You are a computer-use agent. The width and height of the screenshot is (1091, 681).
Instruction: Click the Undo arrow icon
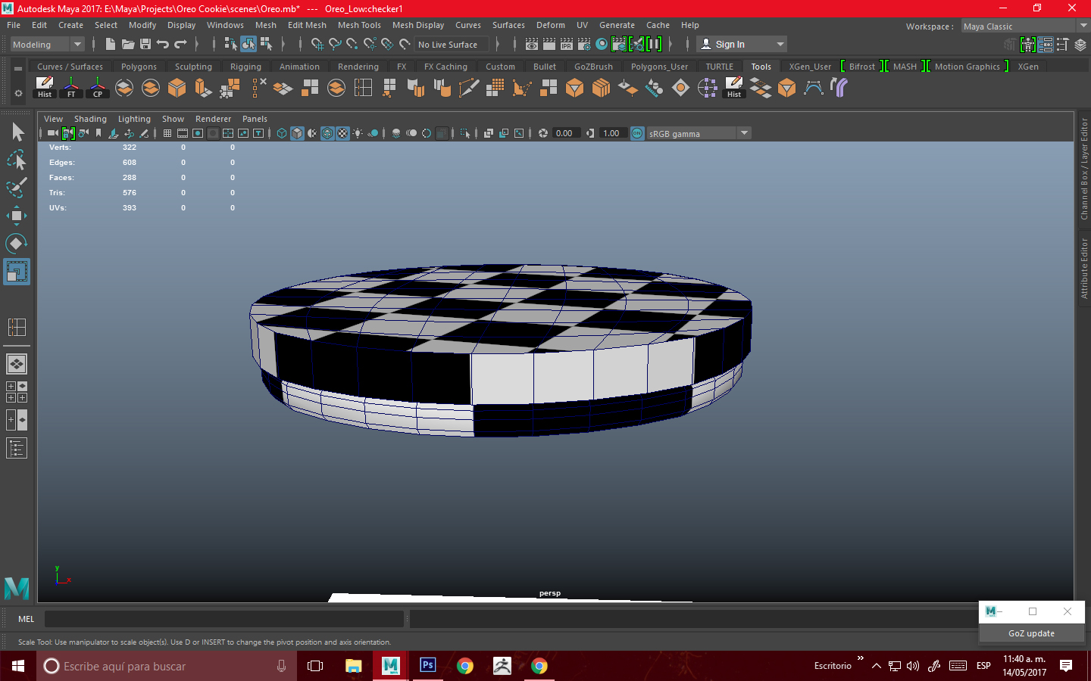tap(163, 45)
